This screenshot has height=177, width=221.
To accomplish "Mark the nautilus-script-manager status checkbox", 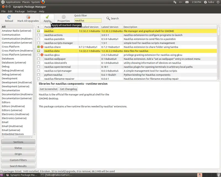I will tap(38, 71).
